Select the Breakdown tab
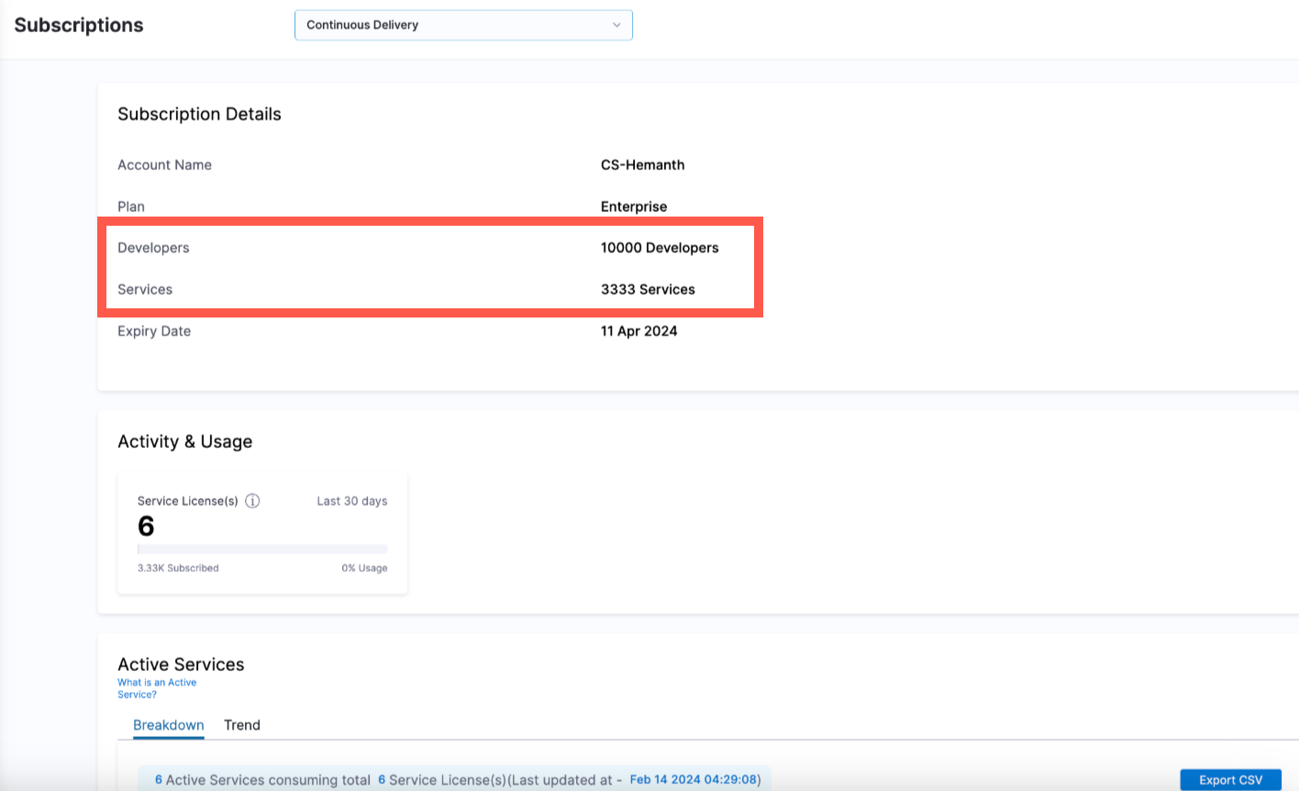This screenshot has width=1299, height=791. [x=169, y=725]
